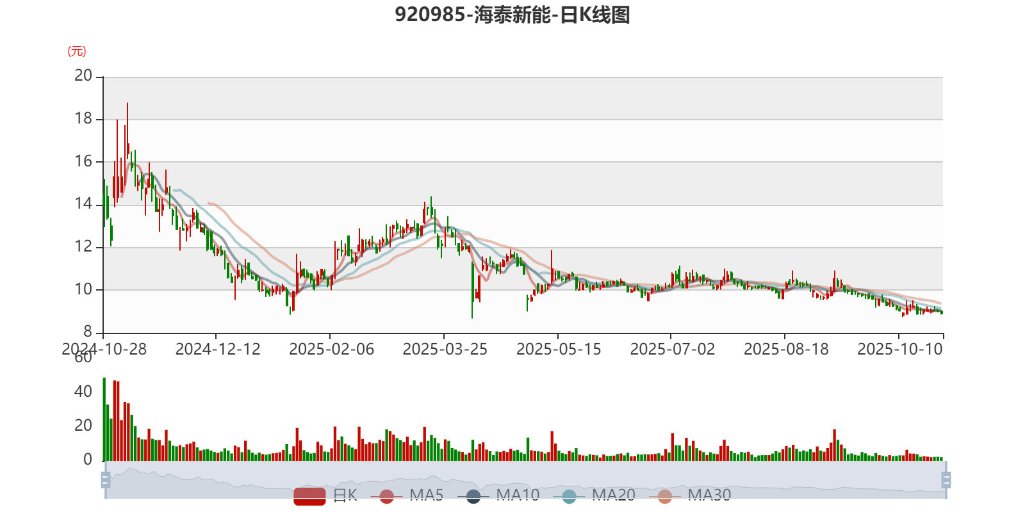Click the price axis value 16
1025x512 pixels.
[83, 161]
